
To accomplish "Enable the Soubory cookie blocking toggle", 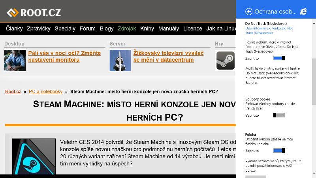I will (279, 115).
